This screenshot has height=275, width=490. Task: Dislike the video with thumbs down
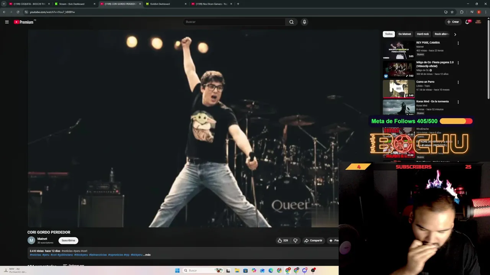point(295,241)
